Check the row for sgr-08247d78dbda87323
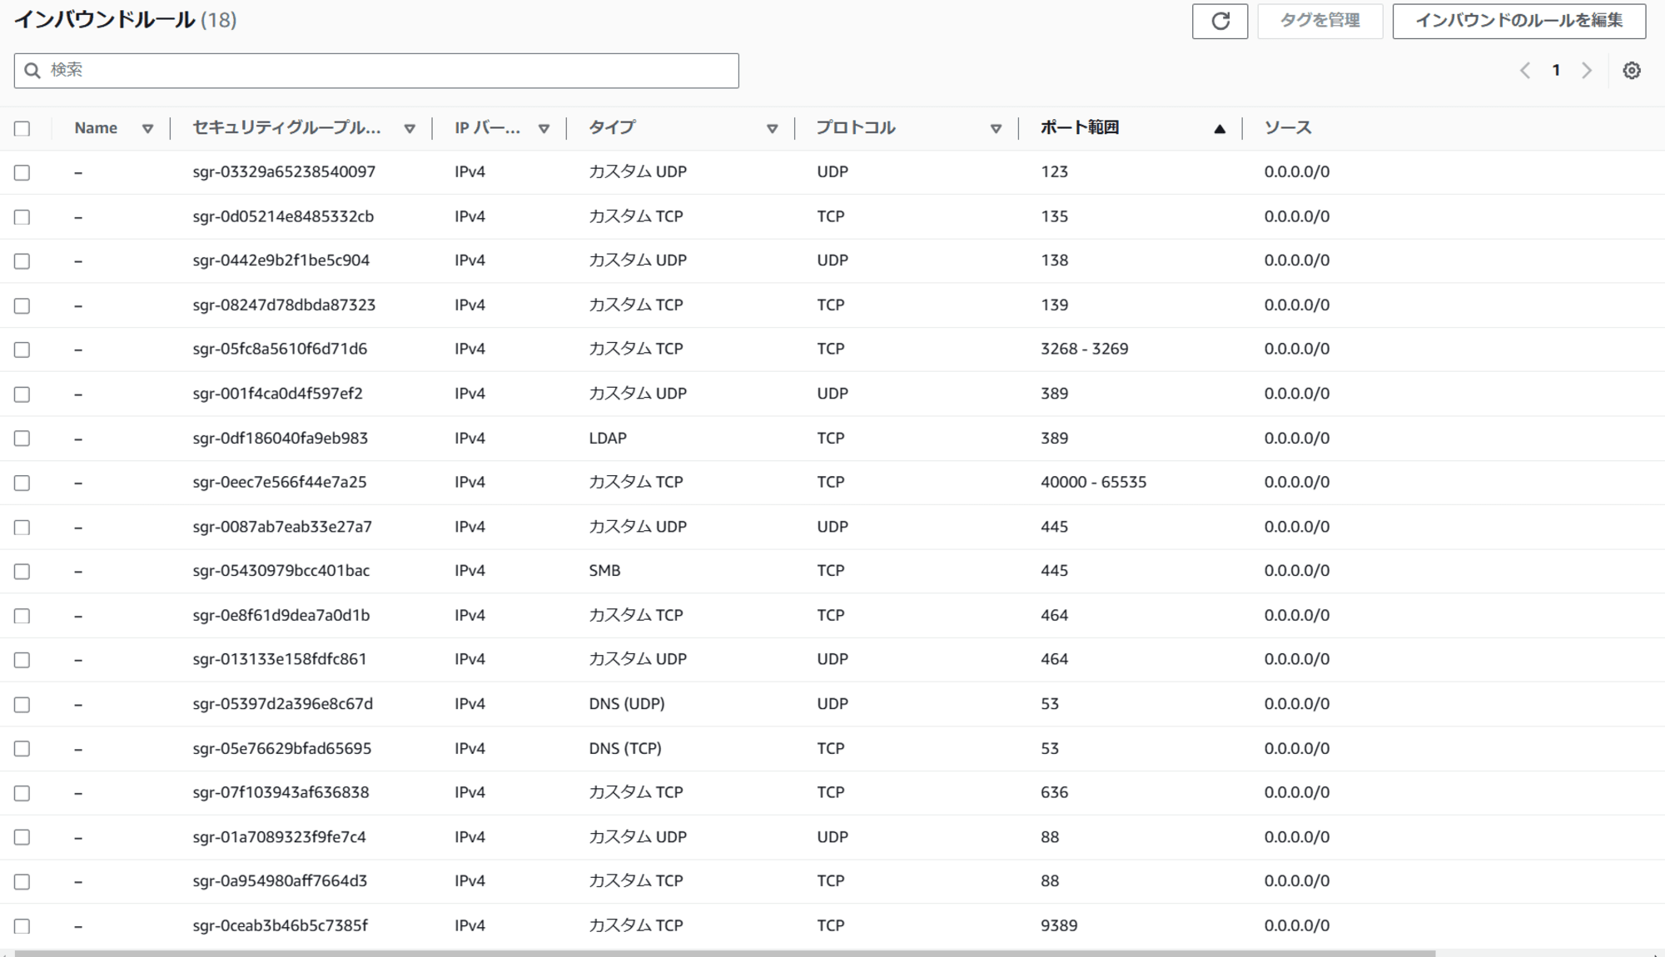Screen dimensions: 1665x957 click(x=22, y=305)
